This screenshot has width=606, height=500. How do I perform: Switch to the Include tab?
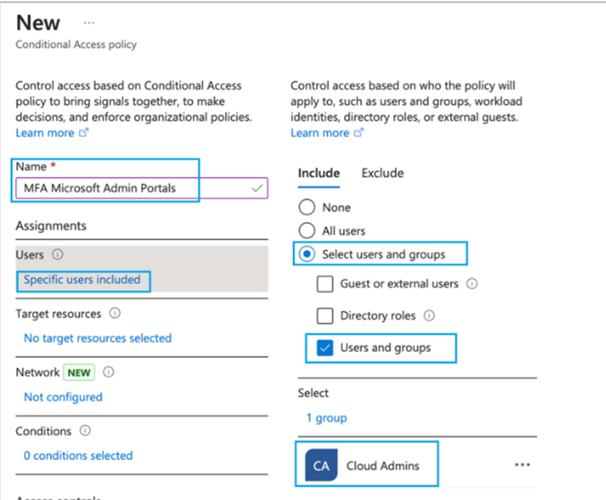[319, 173]
